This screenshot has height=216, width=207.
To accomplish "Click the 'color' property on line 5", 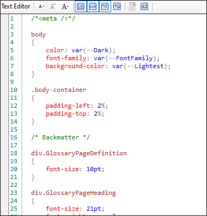I will [55, 50].
